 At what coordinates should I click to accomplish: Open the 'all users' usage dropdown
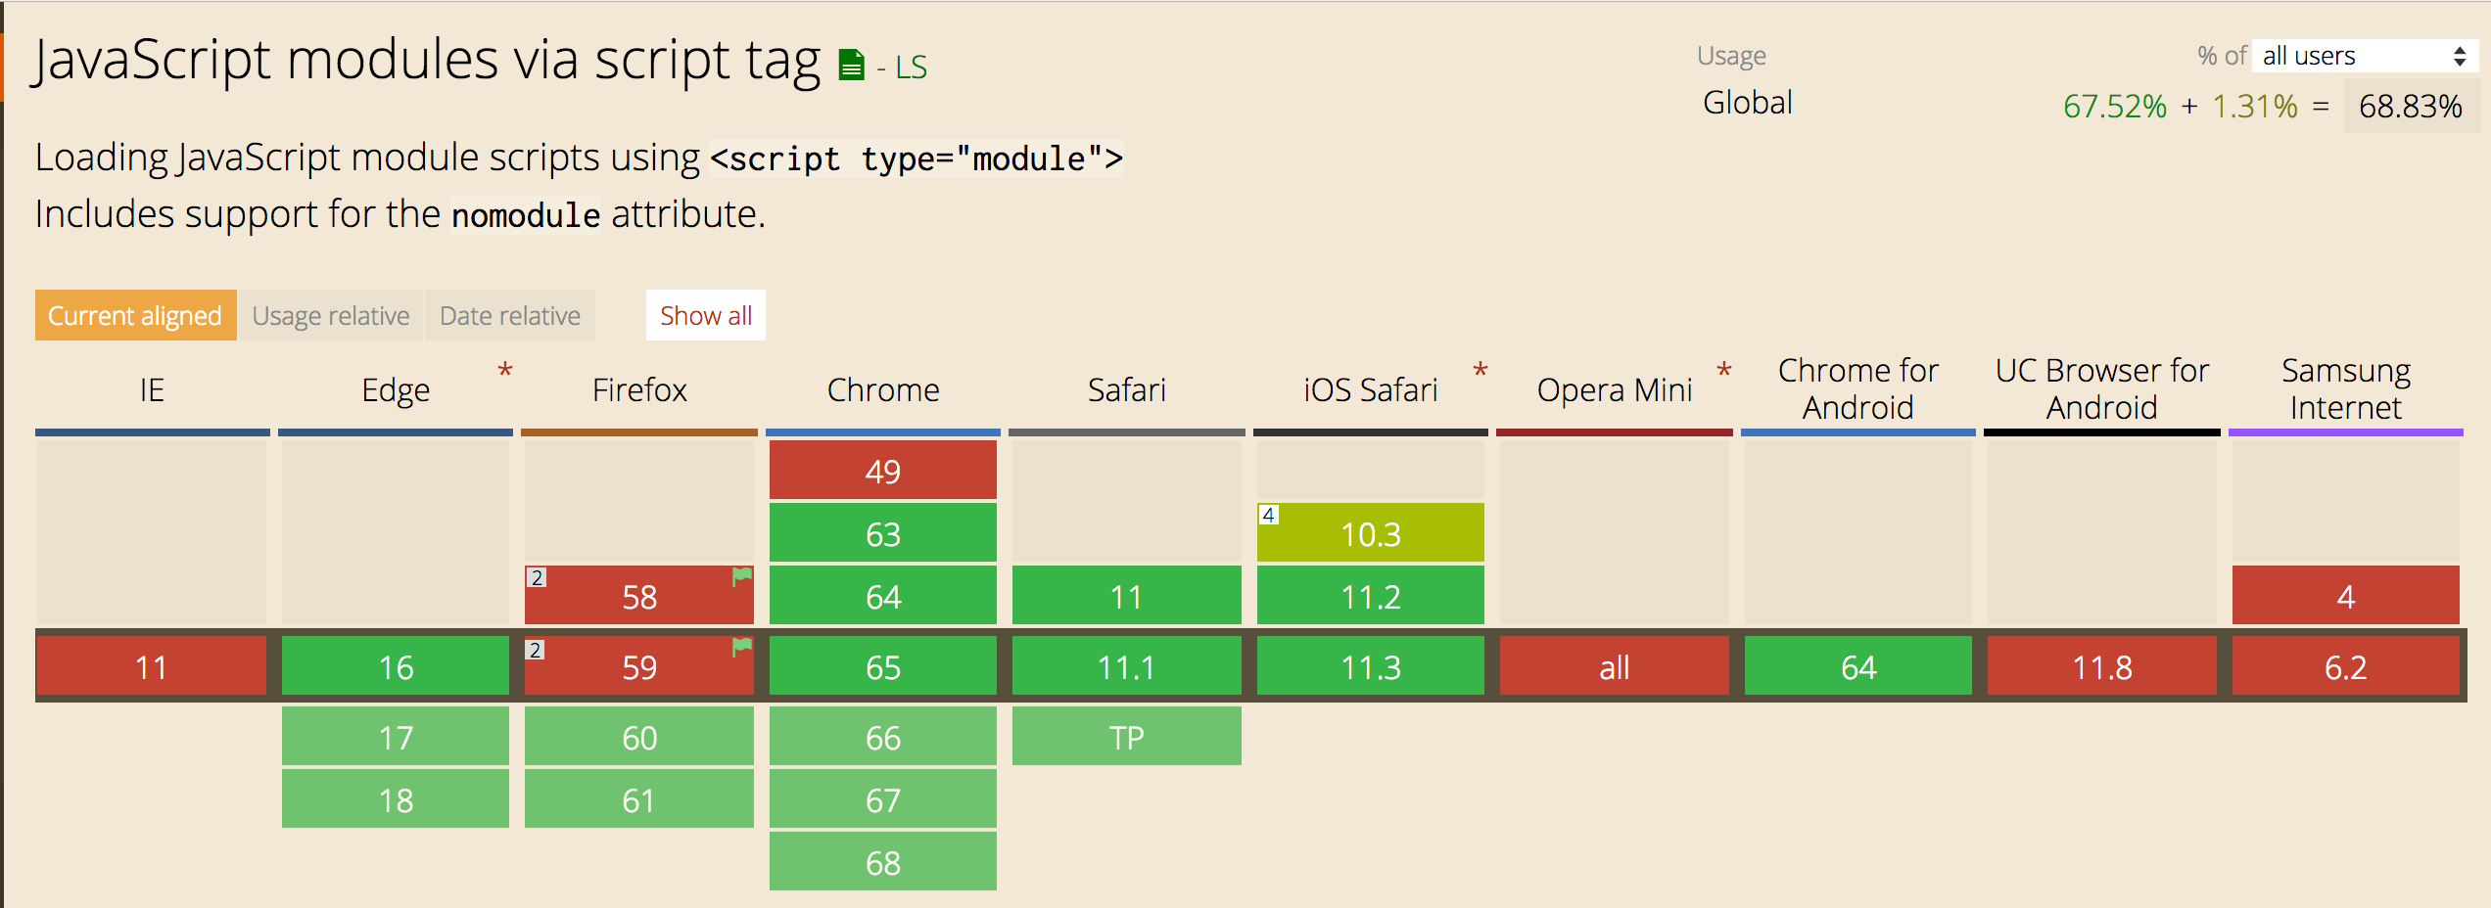tap(2363, 56)
